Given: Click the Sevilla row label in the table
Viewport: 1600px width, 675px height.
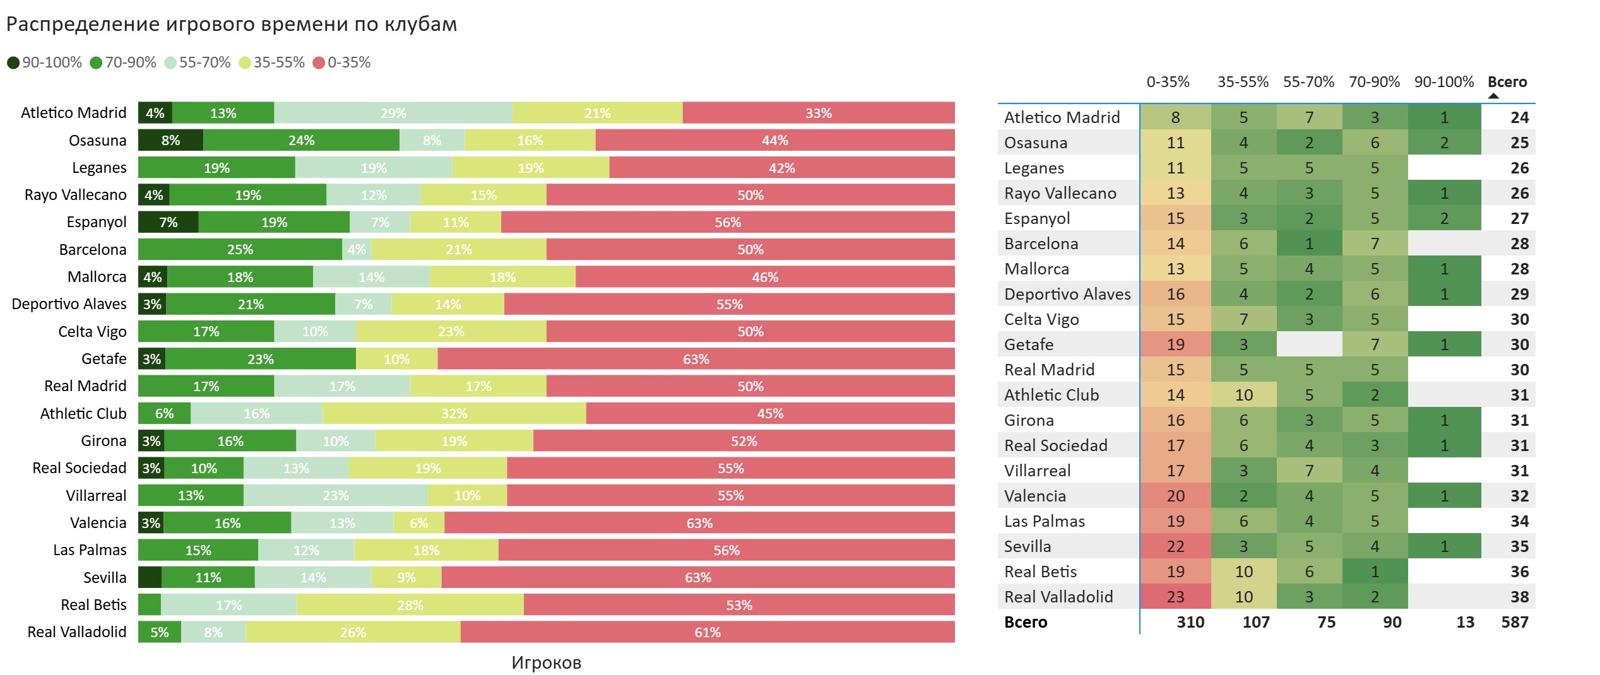Looking at the screenshot, I should tap(1028, 546).
